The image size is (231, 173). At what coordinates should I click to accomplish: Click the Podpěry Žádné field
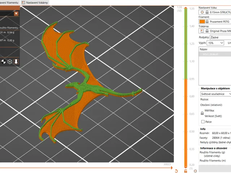221,37
